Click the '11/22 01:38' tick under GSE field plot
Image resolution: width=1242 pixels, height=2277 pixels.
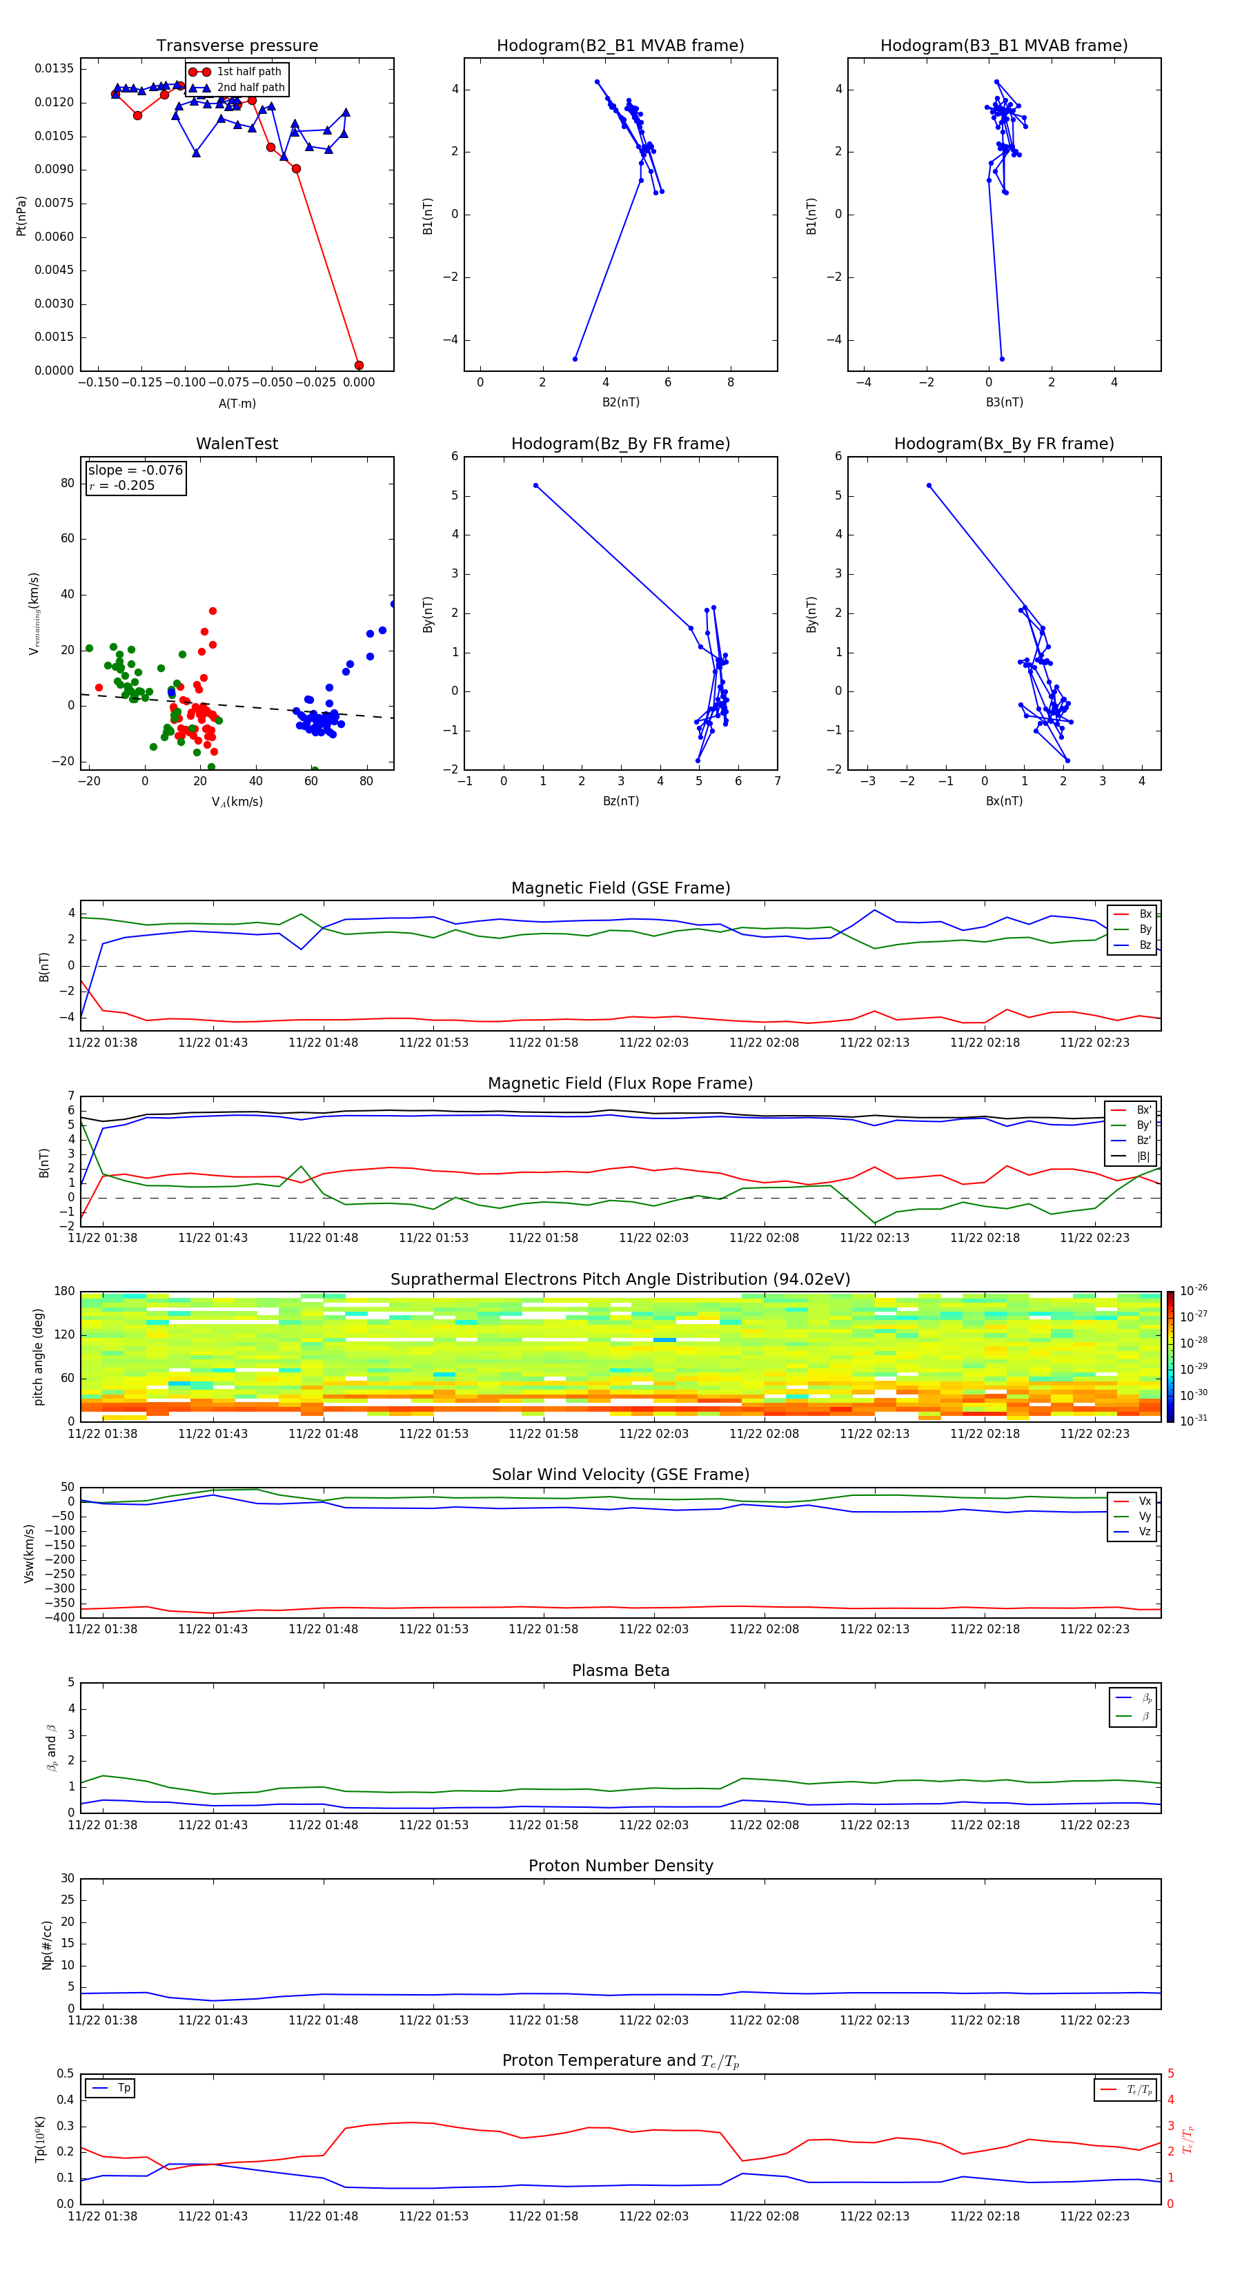(x=103, y=1043)
